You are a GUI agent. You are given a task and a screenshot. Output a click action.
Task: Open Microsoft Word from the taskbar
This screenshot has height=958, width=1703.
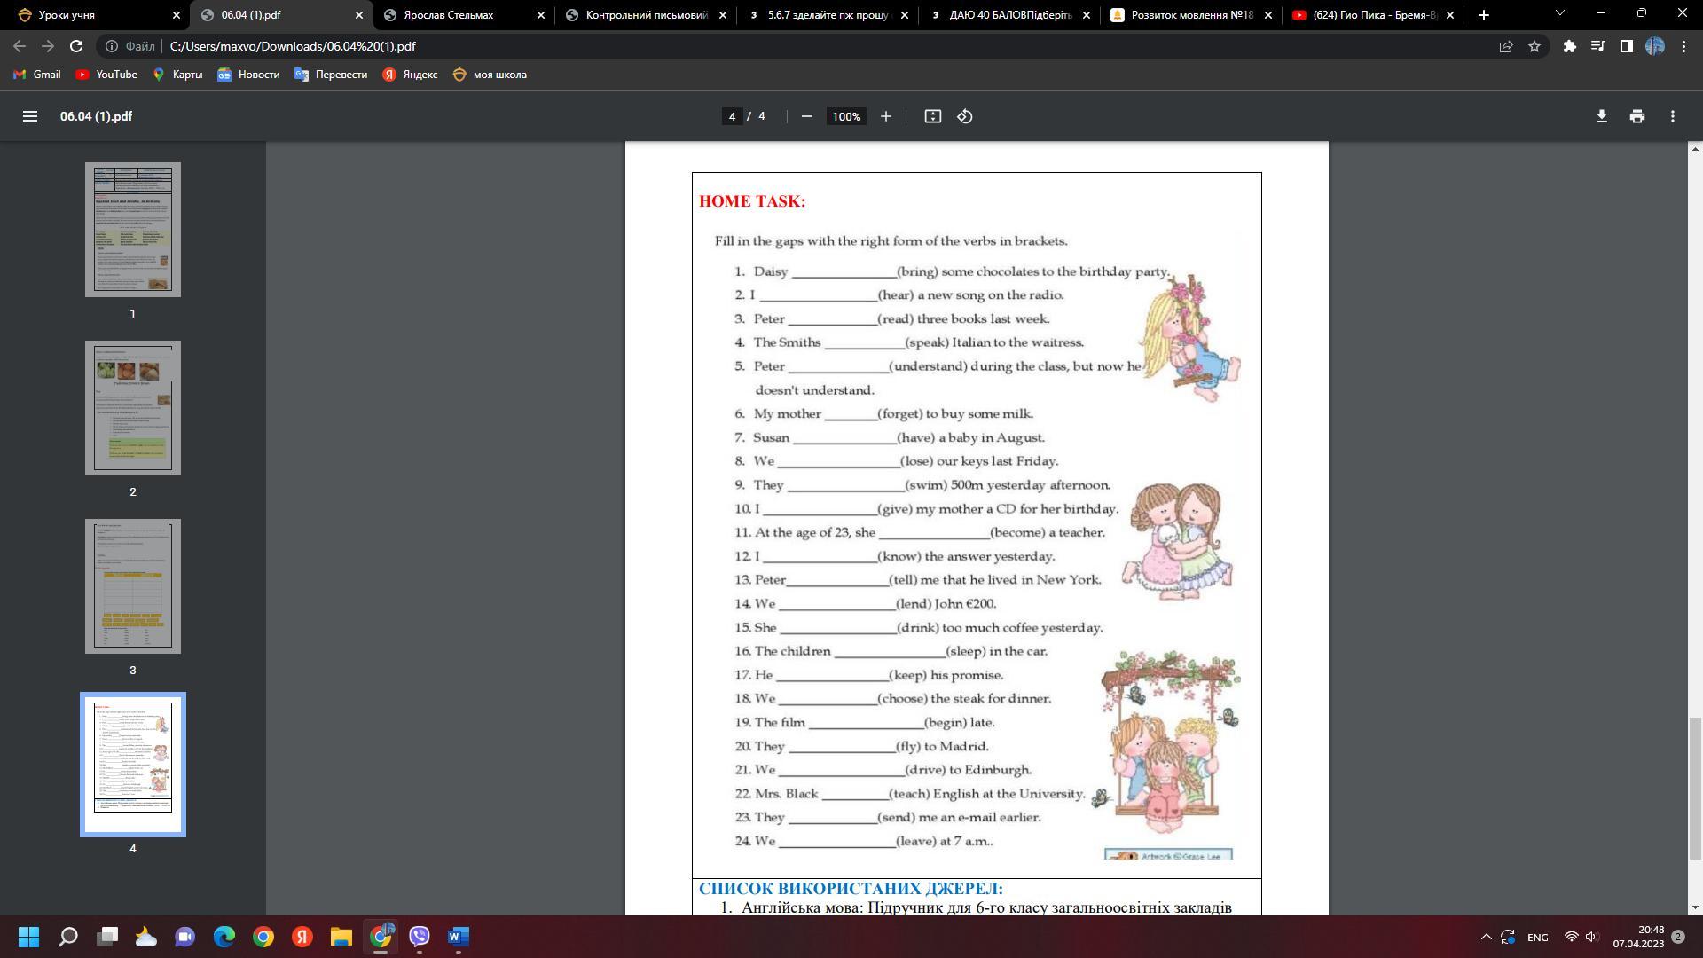click(x=458, y=937)
